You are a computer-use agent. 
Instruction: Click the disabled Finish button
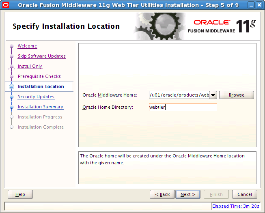point(216,194)
